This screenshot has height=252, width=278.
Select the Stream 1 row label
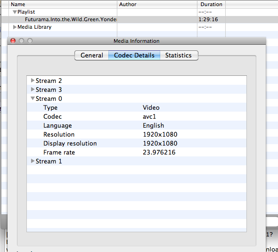coord(49,161)
